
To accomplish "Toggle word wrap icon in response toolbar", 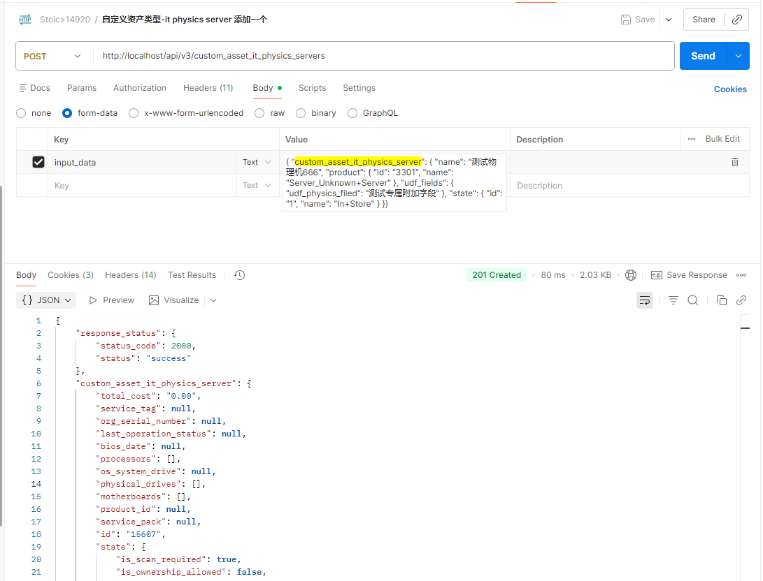I will click(644, 300).
